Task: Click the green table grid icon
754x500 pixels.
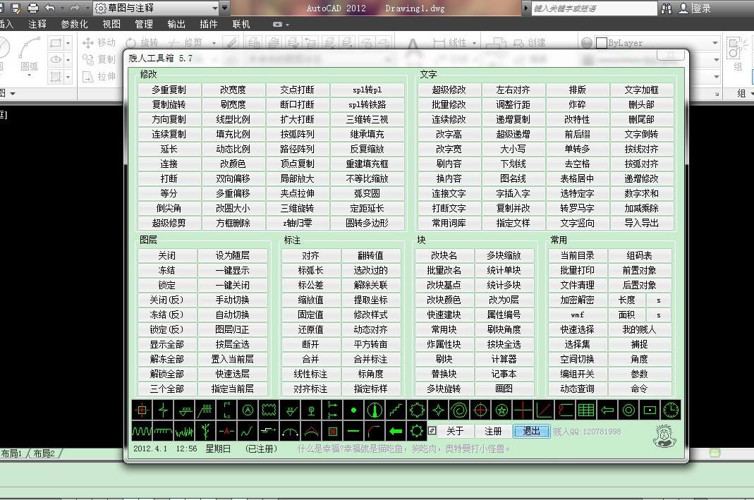Action: pyautogui.click(x=585, y=410)
